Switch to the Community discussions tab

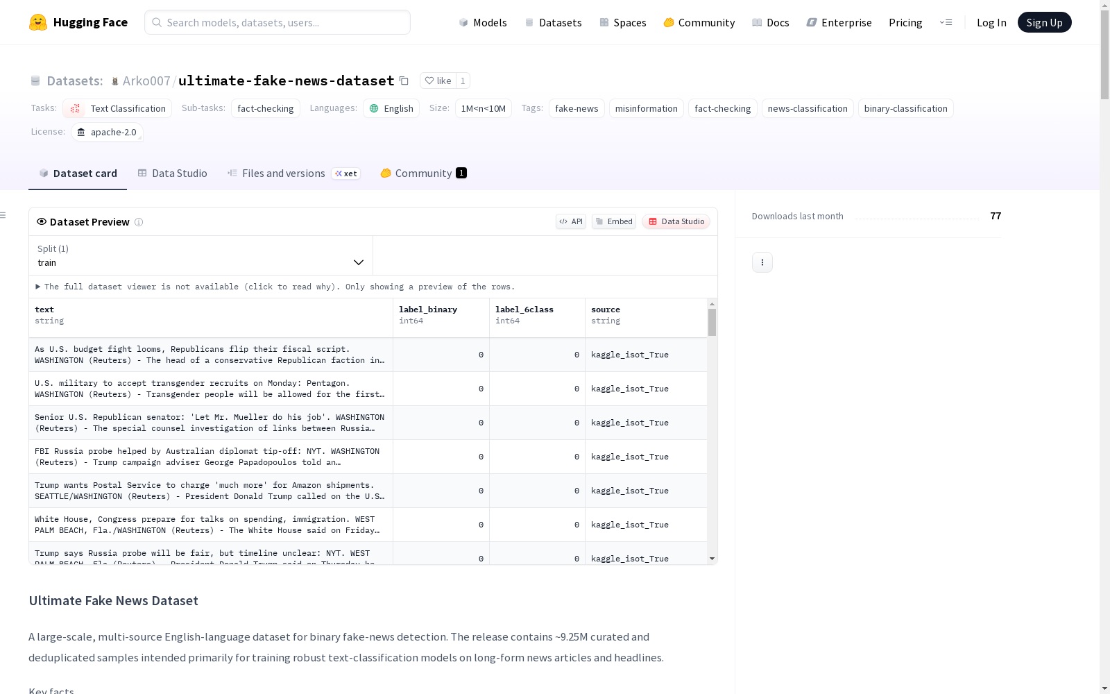423,173
